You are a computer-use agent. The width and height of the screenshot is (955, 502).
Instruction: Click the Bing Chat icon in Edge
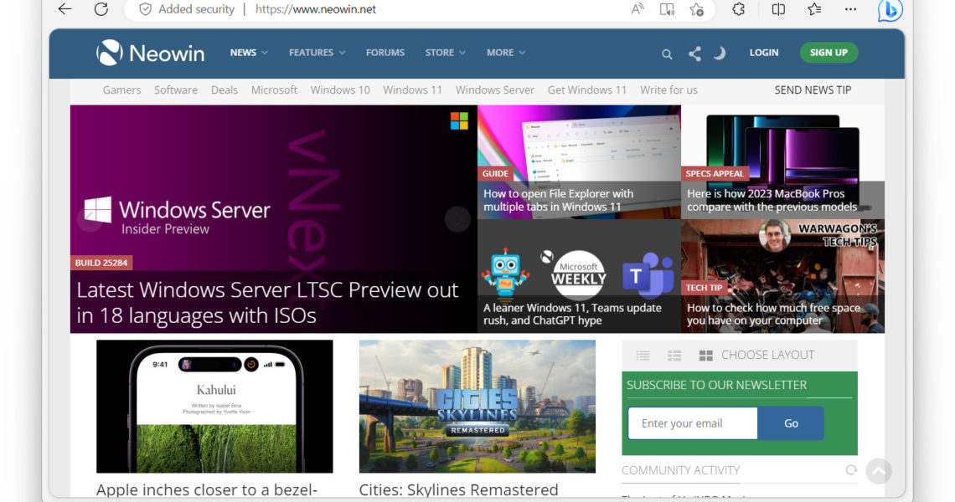(890, 9)
